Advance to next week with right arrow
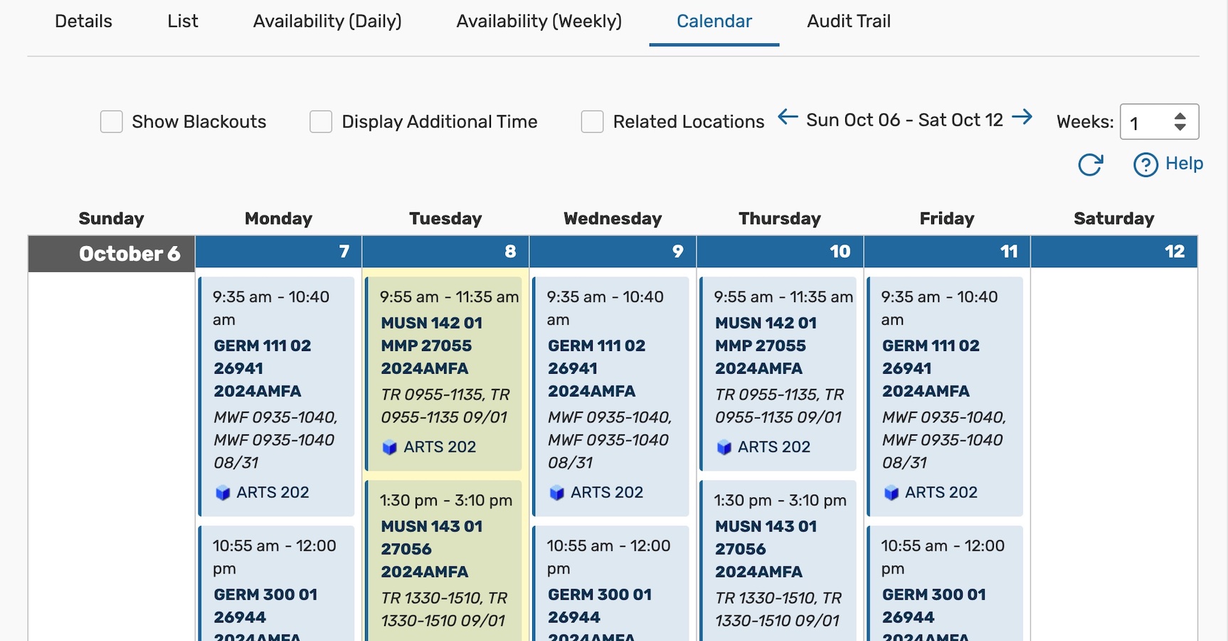Screen dimensions: 1228x641 1022,117
